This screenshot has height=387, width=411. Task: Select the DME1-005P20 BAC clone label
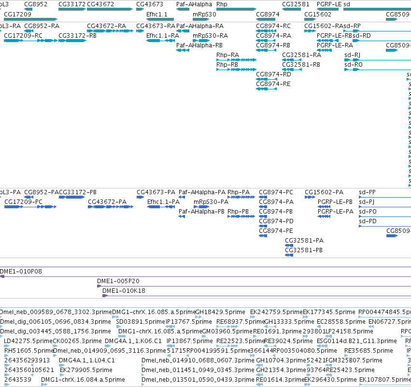[x=118, y=281]
